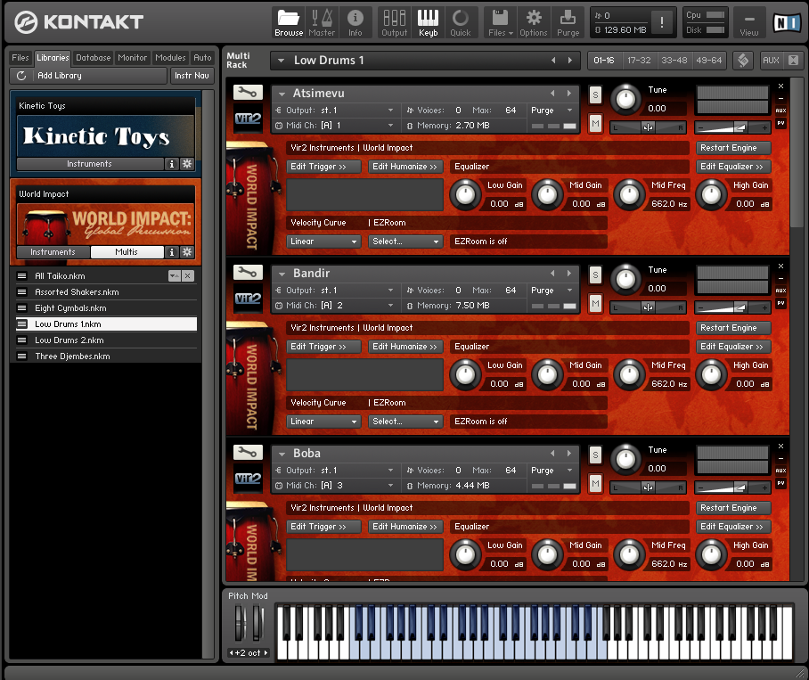Open Kinetic Toys library info icon
The width and height of the screenshot is (809, 680).
click(x=172, y=164)
